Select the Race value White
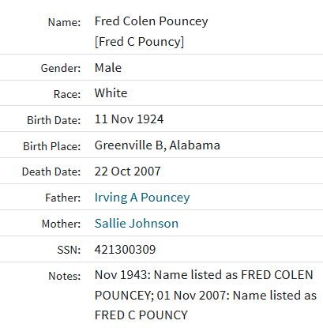 point(111,93)
